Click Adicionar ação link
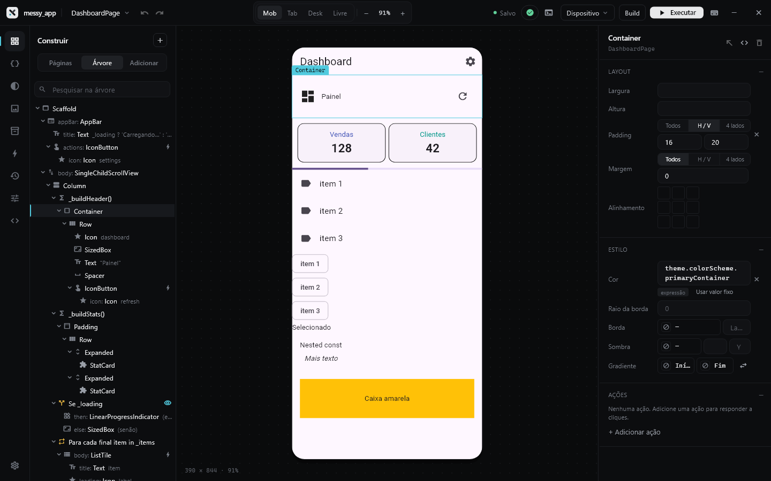 point(634,432)
